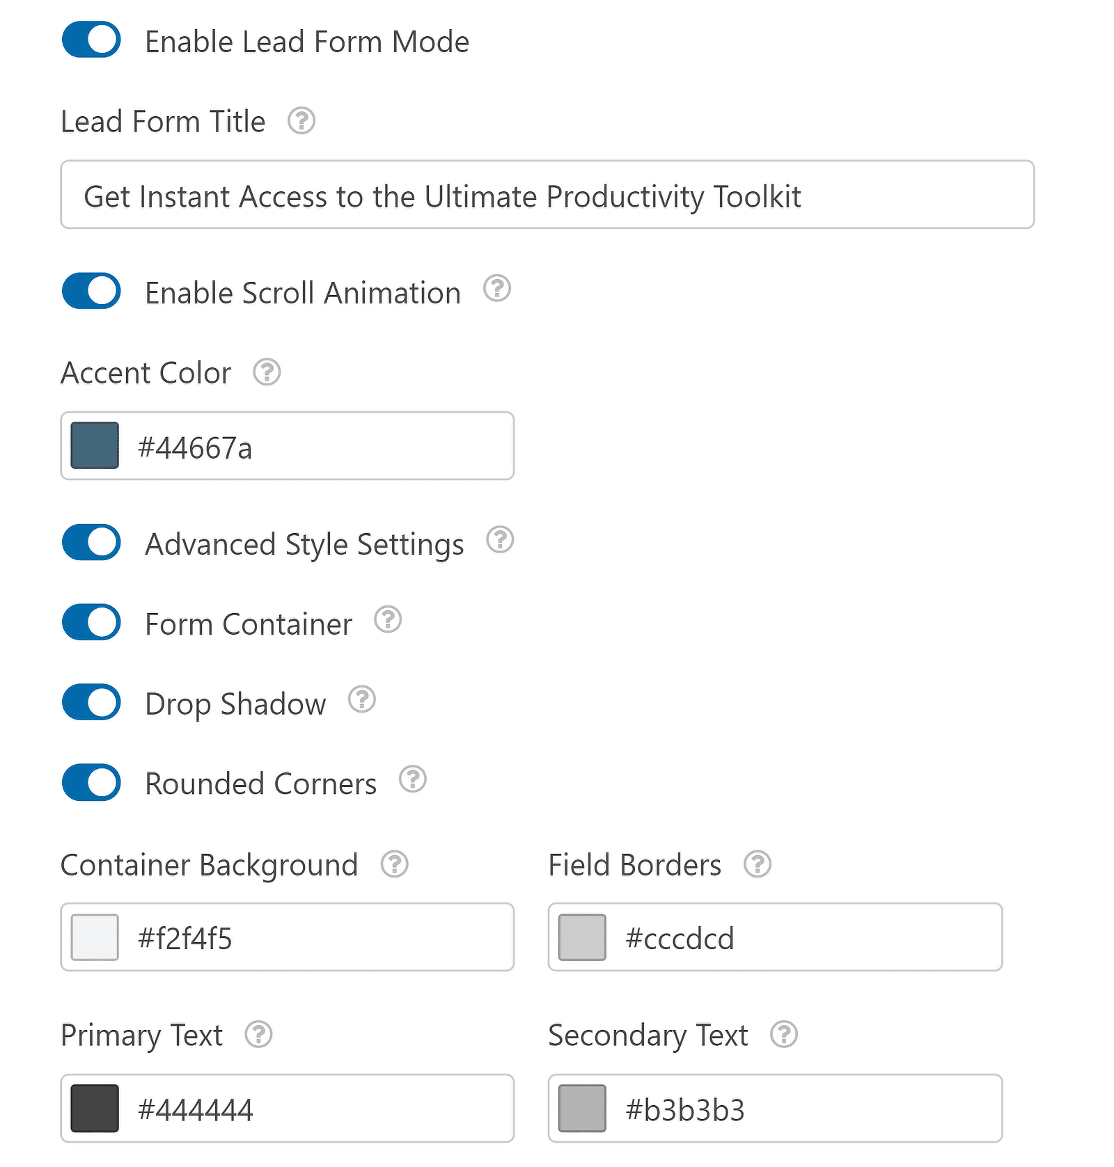Click the Enable Scroll Animation help icon

pyautogui.click(x=496, y=288)
